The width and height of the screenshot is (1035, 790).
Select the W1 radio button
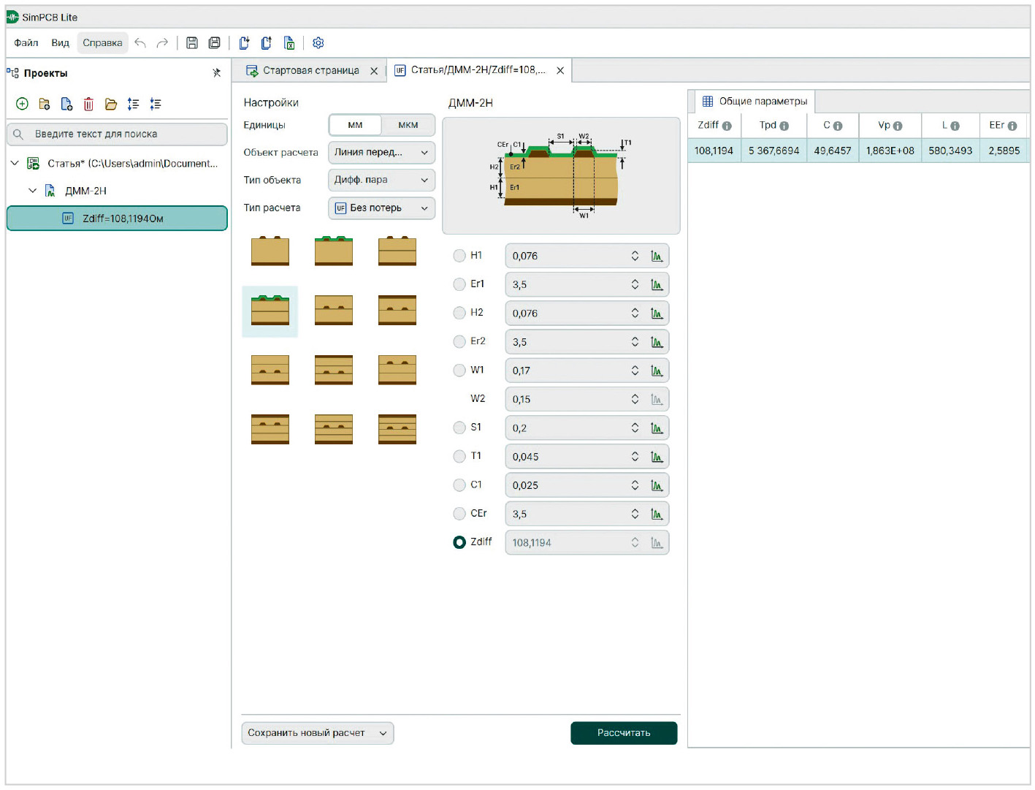point(459,371)
